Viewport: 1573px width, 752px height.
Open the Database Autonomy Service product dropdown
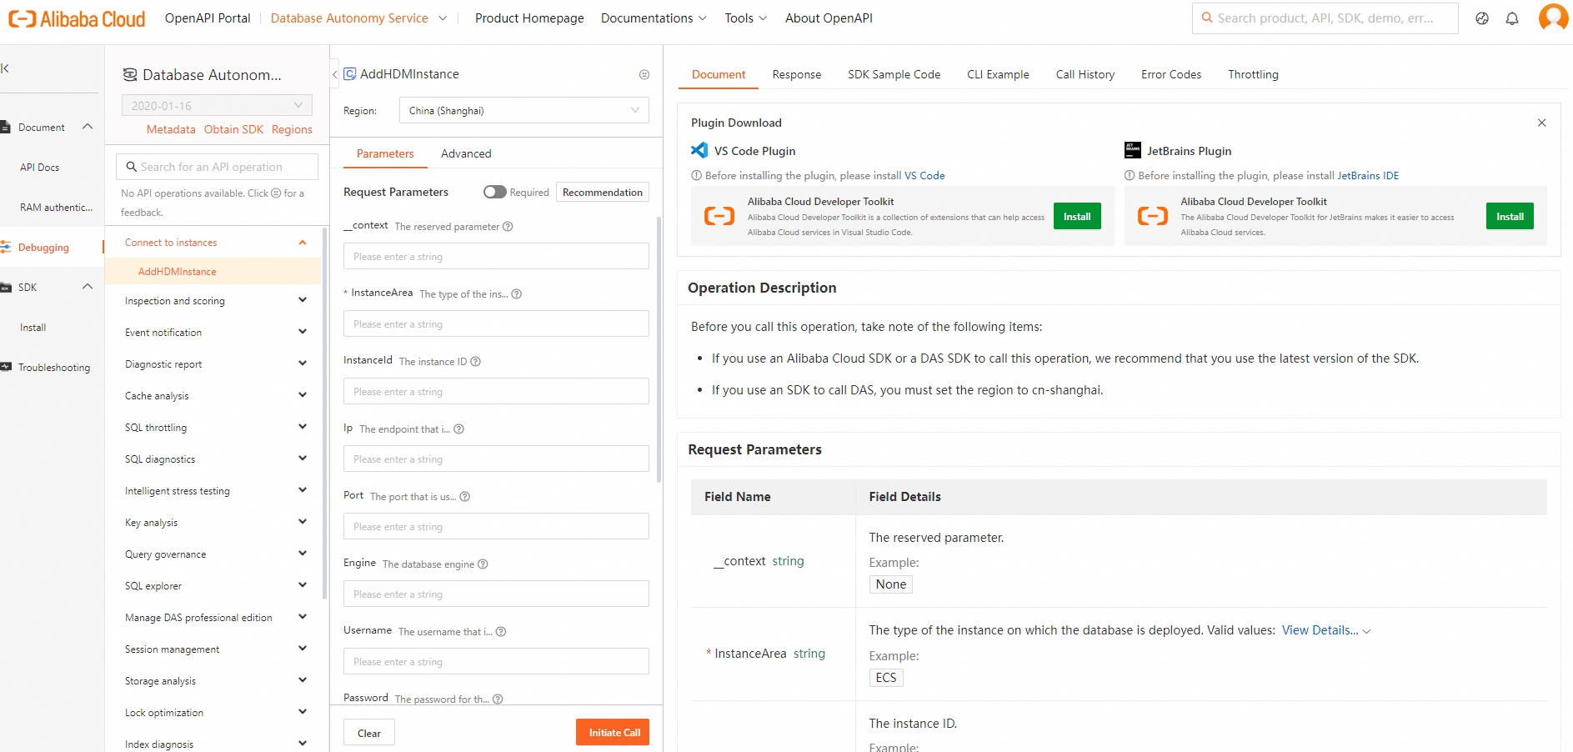[358, 18]
